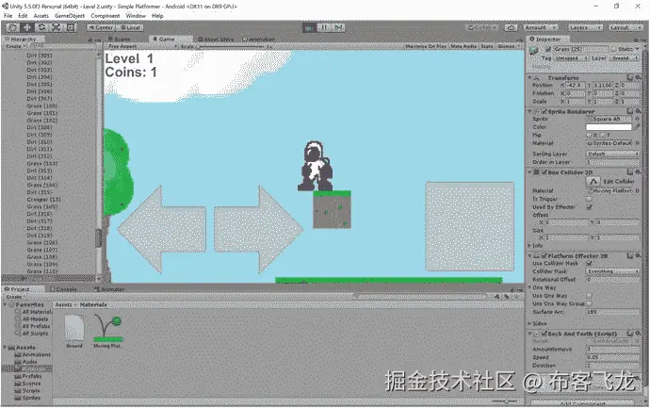Toggle Use Collider Mask checkbox

[x=589, y=263]
